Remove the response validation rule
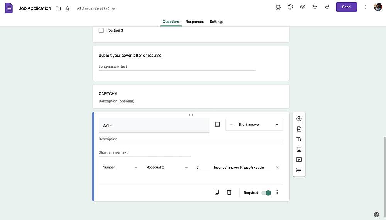Viewport: 386px width, 220px height. coord(277,168)
